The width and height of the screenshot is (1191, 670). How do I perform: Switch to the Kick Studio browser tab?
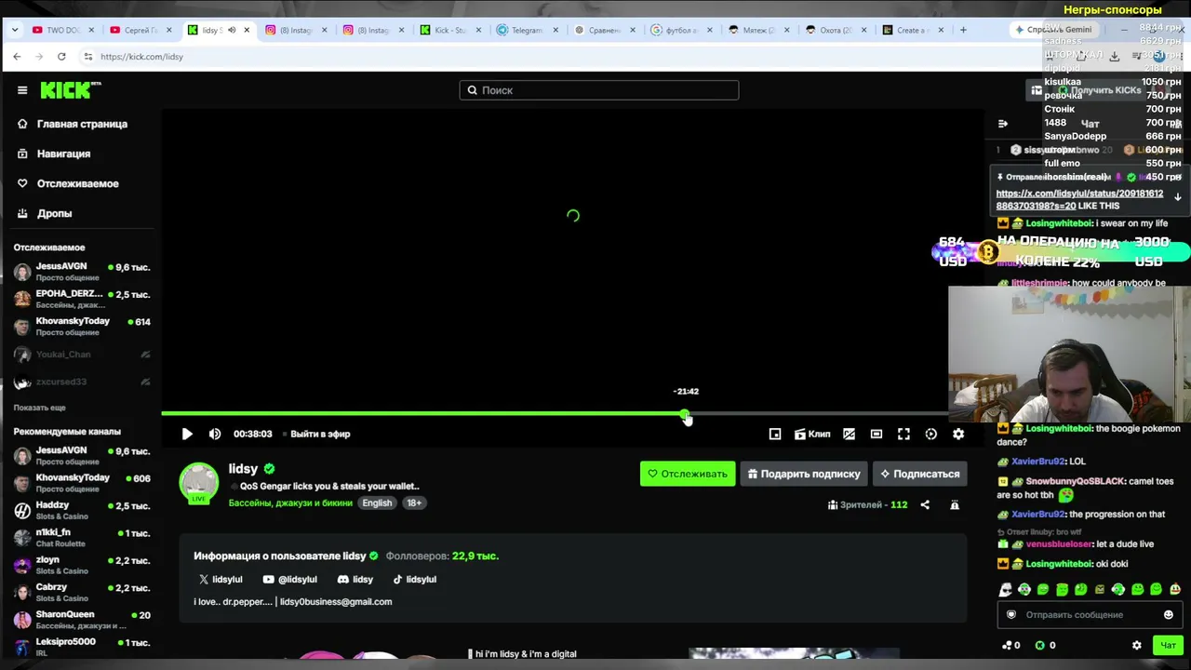(x=450, y=30)
